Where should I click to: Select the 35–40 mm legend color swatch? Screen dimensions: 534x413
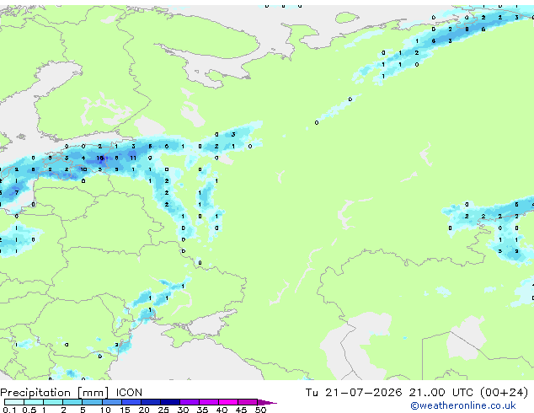click(209, 402)
